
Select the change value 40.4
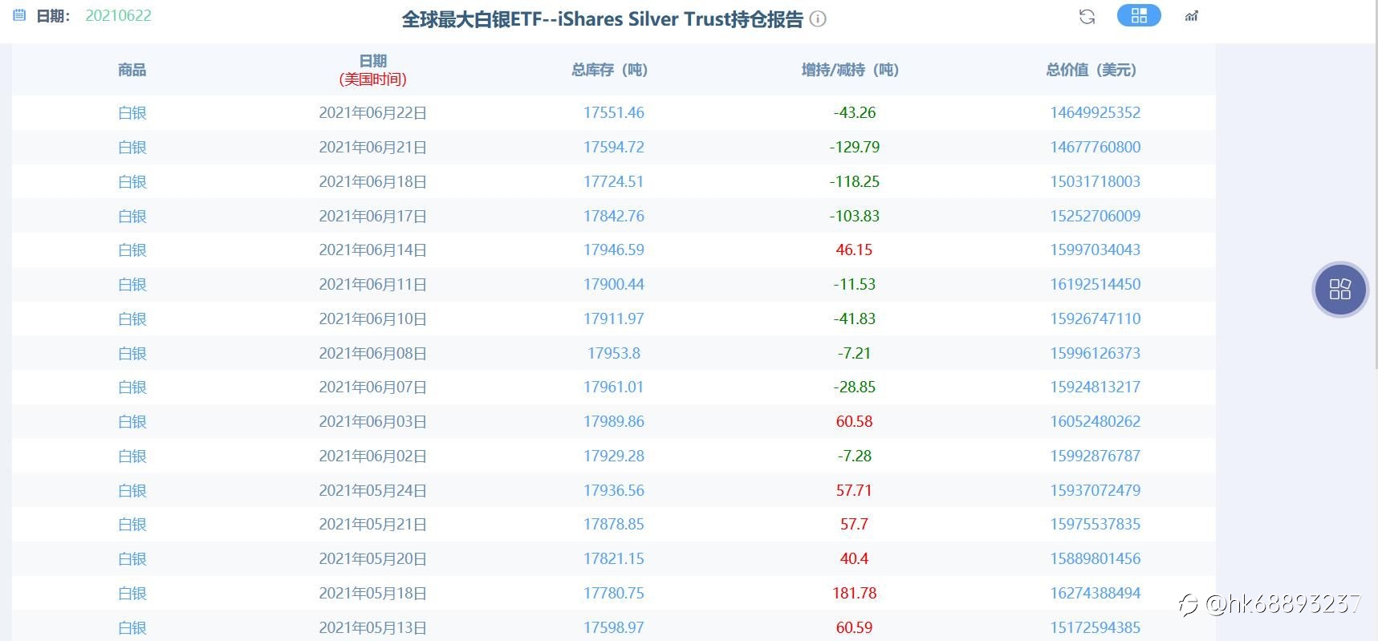855,558
